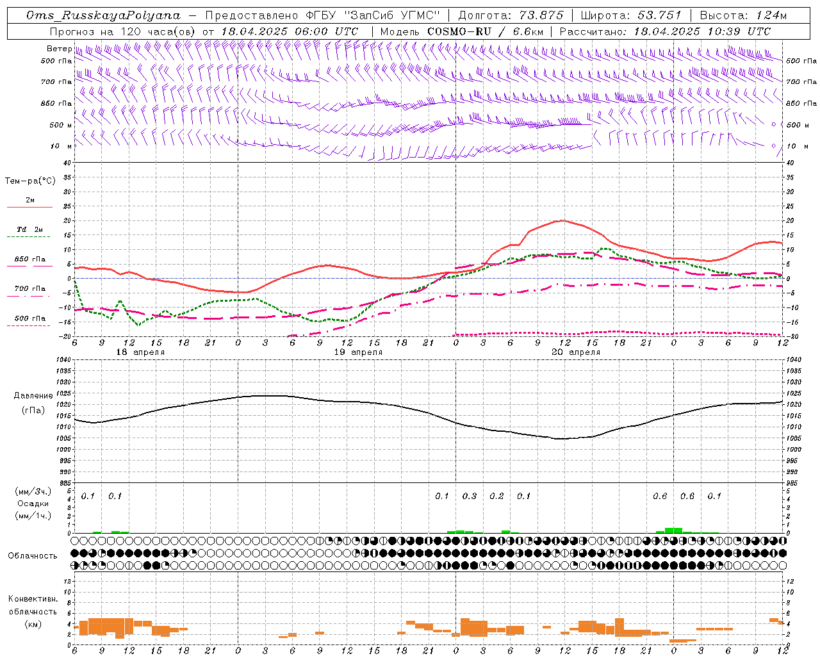Click the Td 2м dew point legend entry

pos(29,229)
